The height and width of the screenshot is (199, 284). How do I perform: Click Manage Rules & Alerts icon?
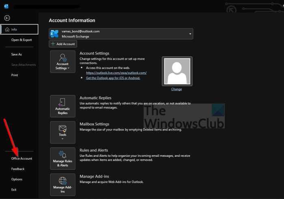pyautogui.click(x=62, y=158)
